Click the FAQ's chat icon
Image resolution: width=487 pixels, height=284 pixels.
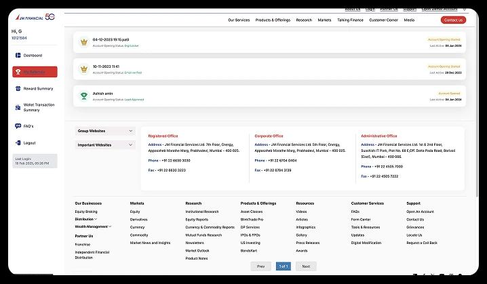18,126
